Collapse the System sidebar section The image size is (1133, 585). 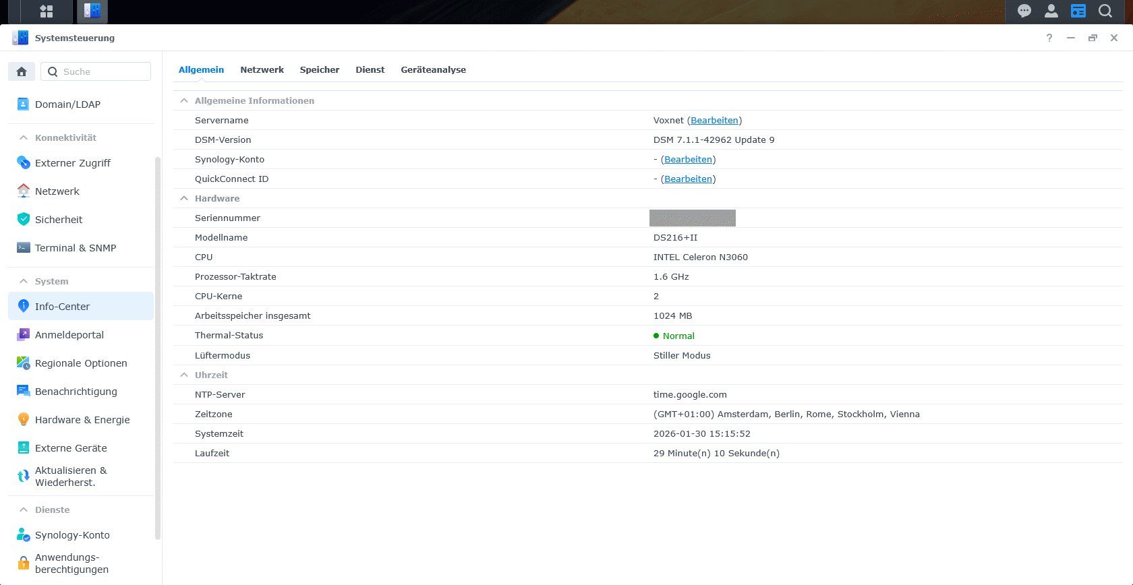click(24, 281)
